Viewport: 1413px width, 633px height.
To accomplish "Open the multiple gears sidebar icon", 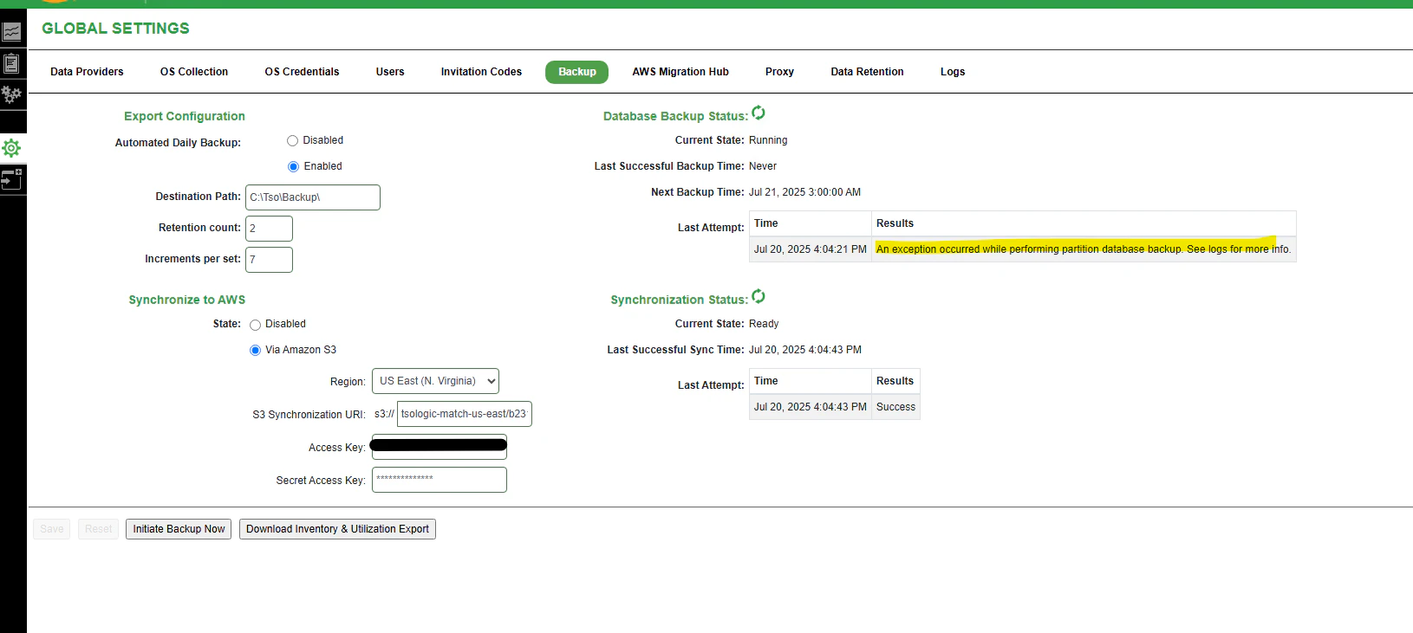I will point(11,94).
